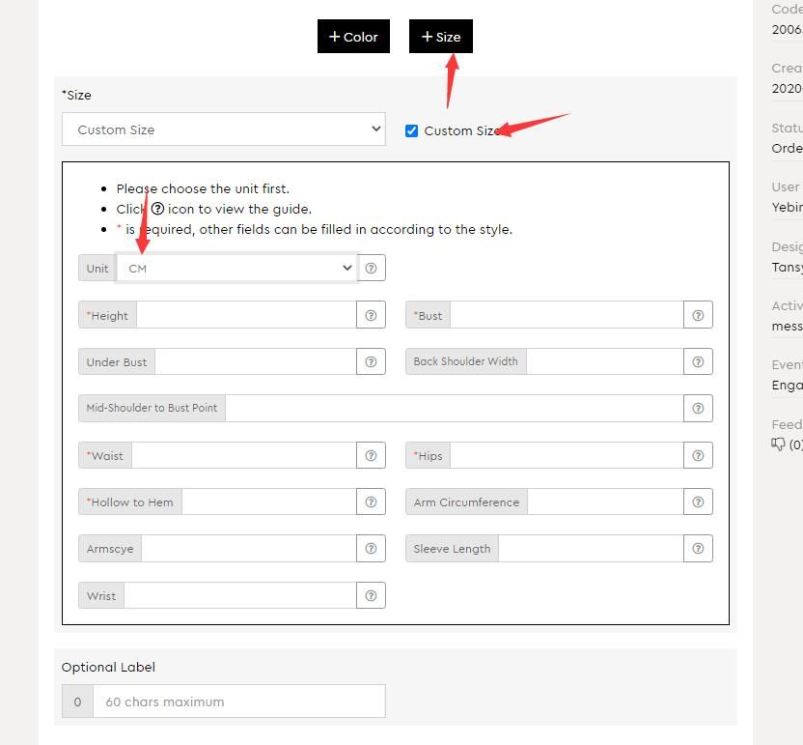View the Bust measuring guide icon

pos(698,315)
